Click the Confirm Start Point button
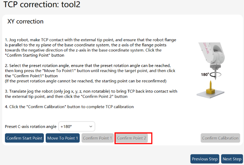This screenshot has width=244, height=165. 25,138
